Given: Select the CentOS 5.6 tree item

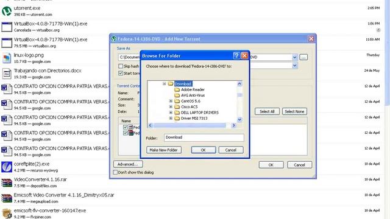Looking at the screenshot, I should 191,101.
